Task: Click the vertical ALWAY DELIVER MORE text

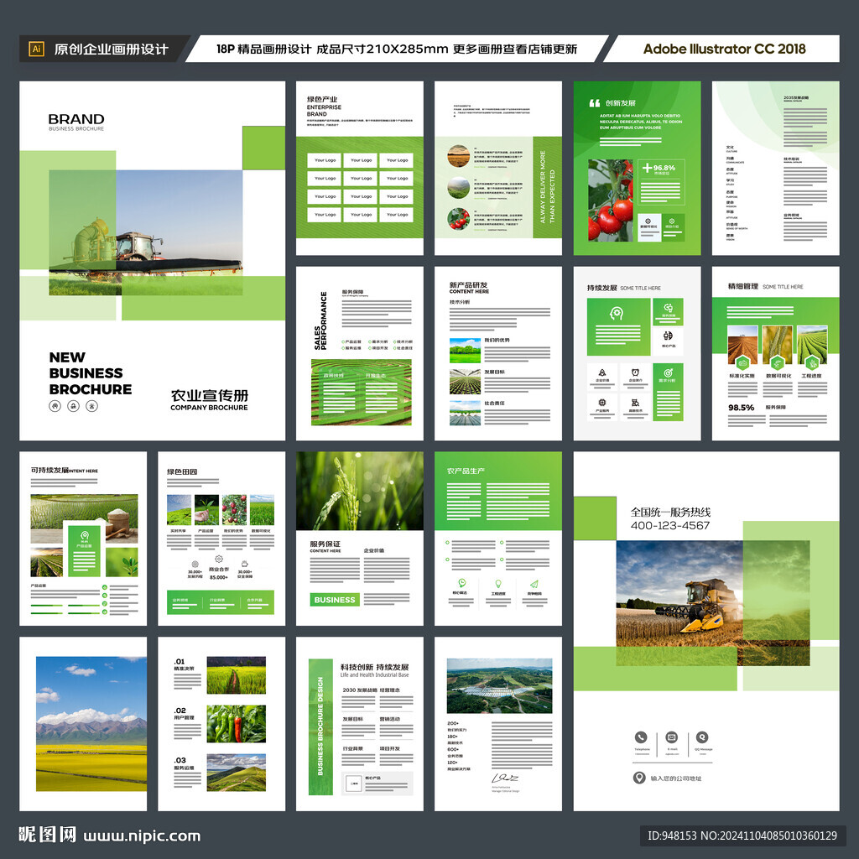Action: 547,187
